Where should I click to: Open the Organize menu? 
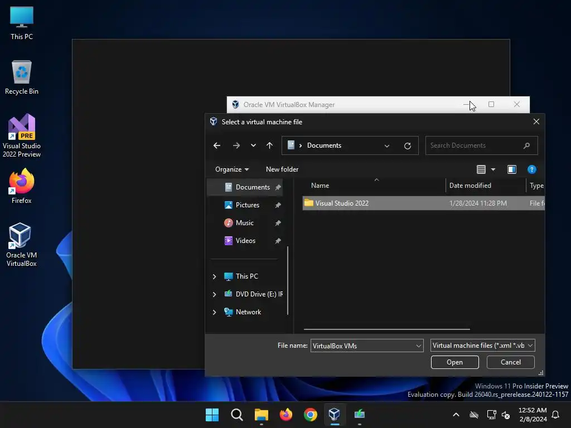(231, 169)
